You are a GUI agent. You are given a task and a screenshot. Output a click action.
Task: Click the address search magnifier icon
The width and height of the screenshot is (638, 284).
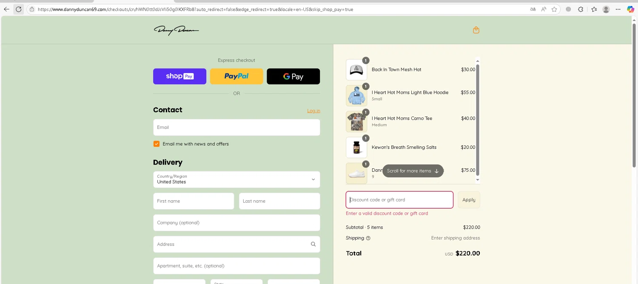coord(313,244)
